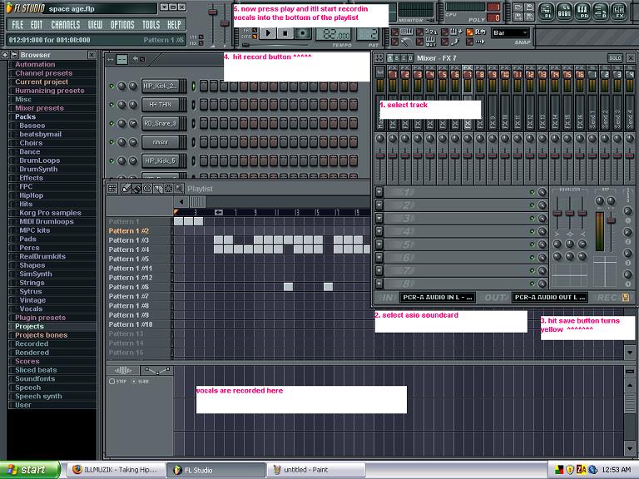
Task: Toggle effect slot 1 enable LED
Action: tap(532, 192)
